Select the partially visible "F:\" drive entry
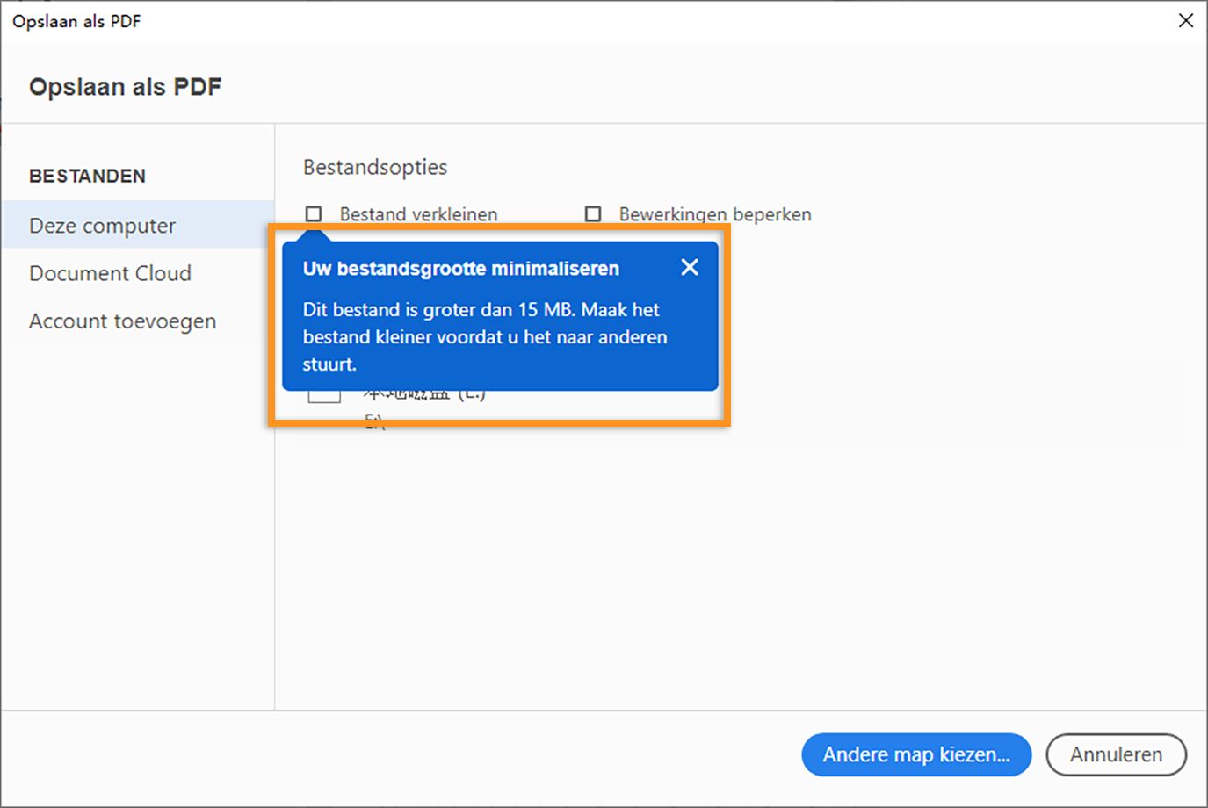The height and width of the screenshot is (808, 1208). point(376,420)
